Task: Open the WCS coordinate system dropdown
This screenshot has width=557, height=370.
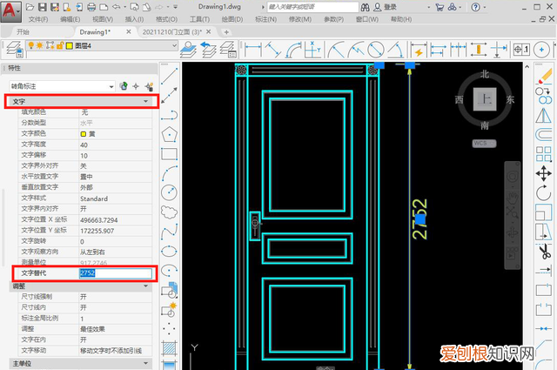Action: 485,142
